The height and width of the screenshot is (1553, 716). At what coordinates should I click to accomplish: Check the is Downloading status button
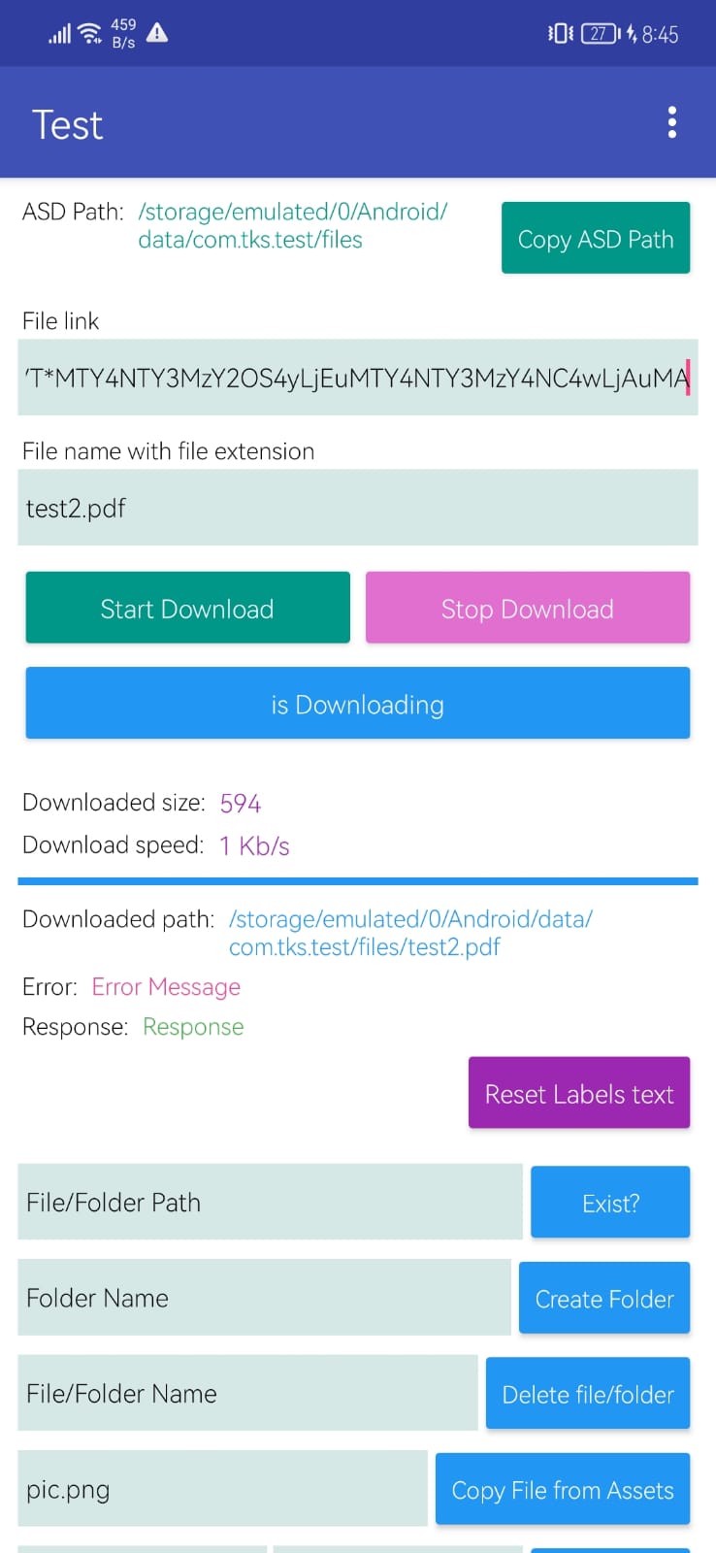357,703
